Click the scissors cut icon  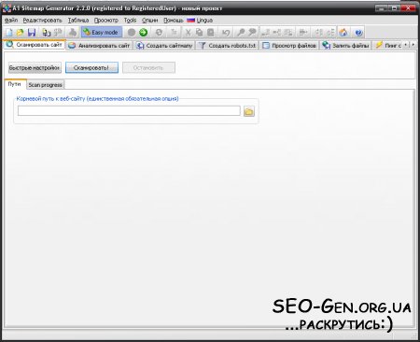point(188,32)
